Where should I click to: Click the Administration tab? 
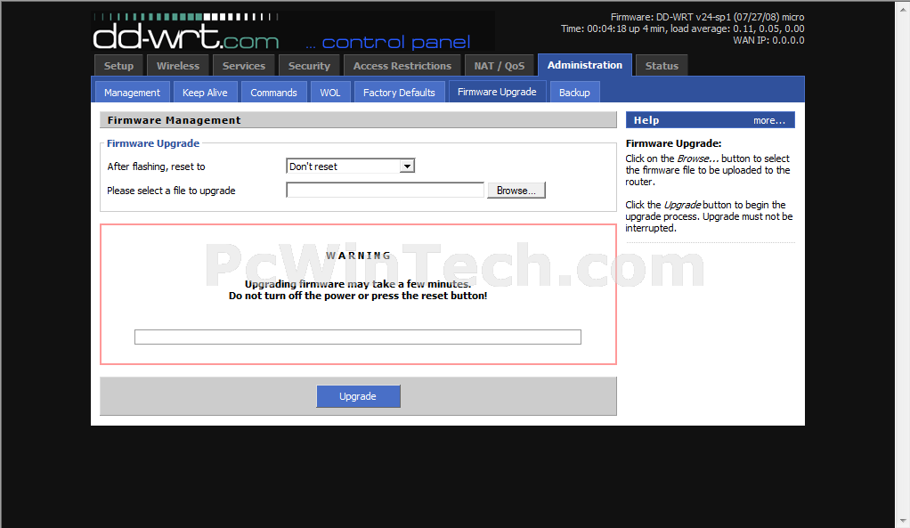pyautogui.click(x=584, y=65)
